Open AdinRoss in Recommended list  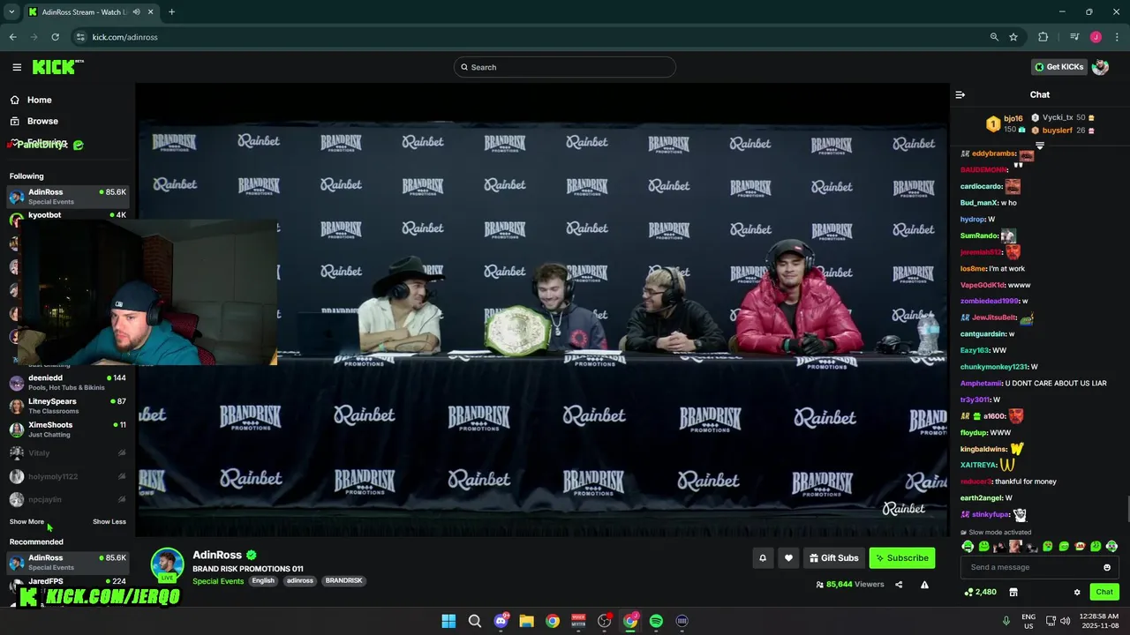[x=69, y=562]
